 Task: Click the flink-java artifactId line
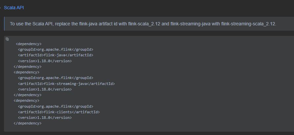(x=55, y=55)
